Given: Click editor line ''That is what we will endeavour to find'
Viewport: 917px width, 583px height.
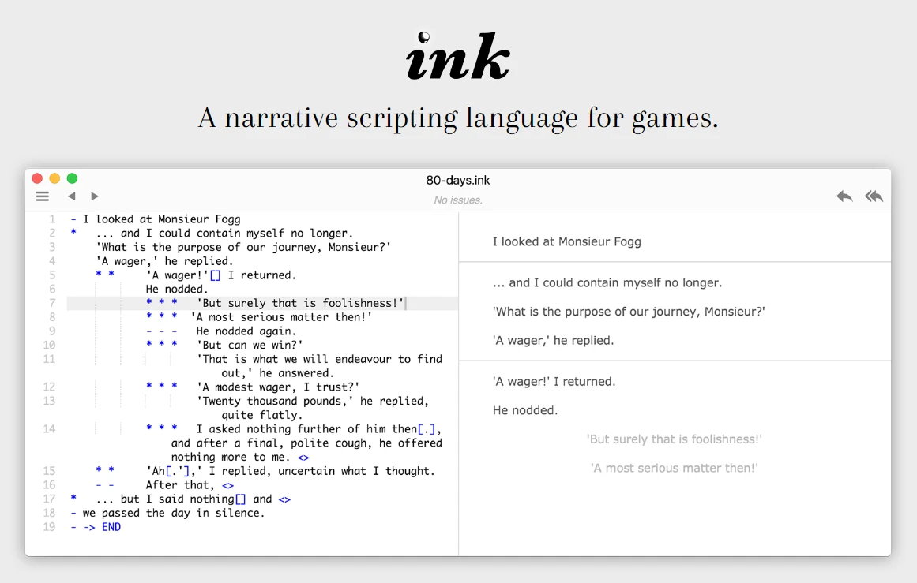Looking at the screenshot, I should pyautogui.click(x=319, y=359).
